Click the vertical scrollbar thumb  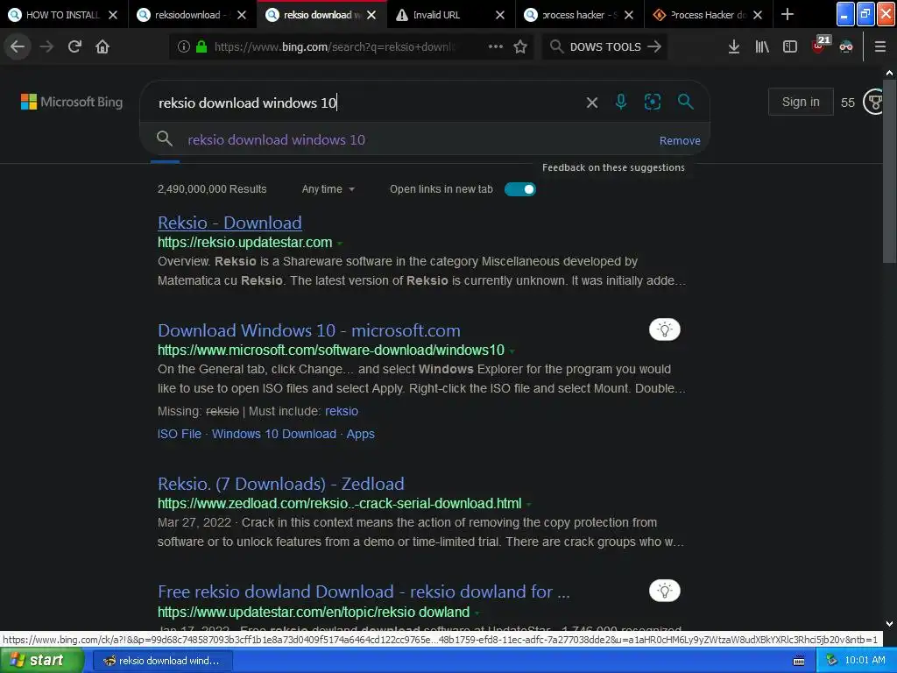889,172
